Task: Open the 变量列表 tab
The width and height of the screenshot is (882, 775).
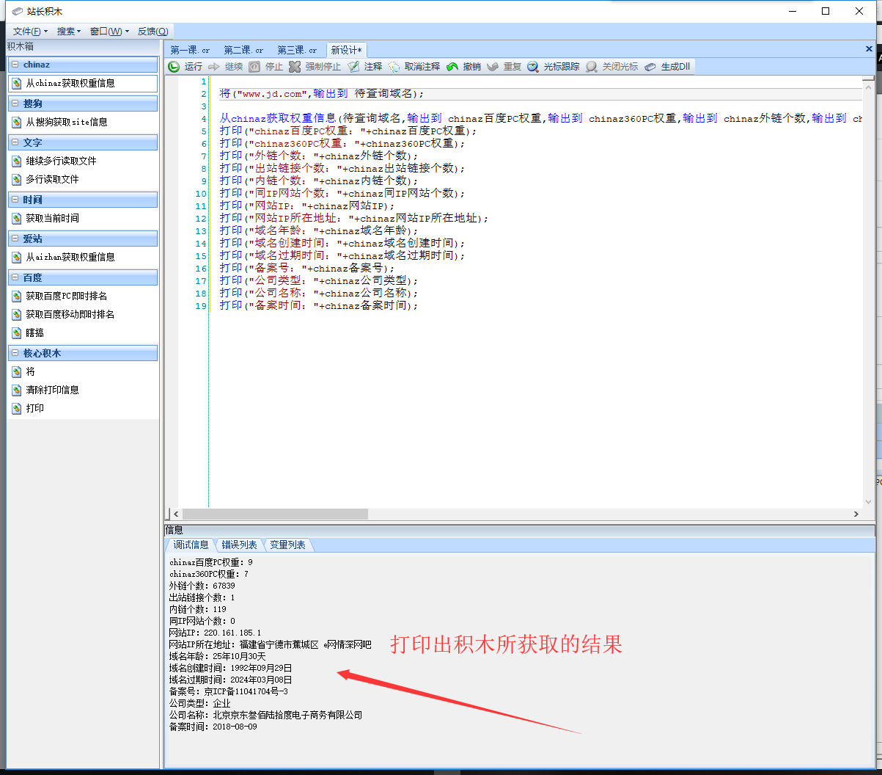Action: (287, 545)
